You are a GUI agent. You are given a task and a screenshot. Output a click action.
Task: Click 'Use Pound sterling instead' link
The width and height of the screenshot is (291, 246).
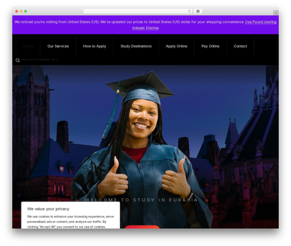(x=261, y=22)
